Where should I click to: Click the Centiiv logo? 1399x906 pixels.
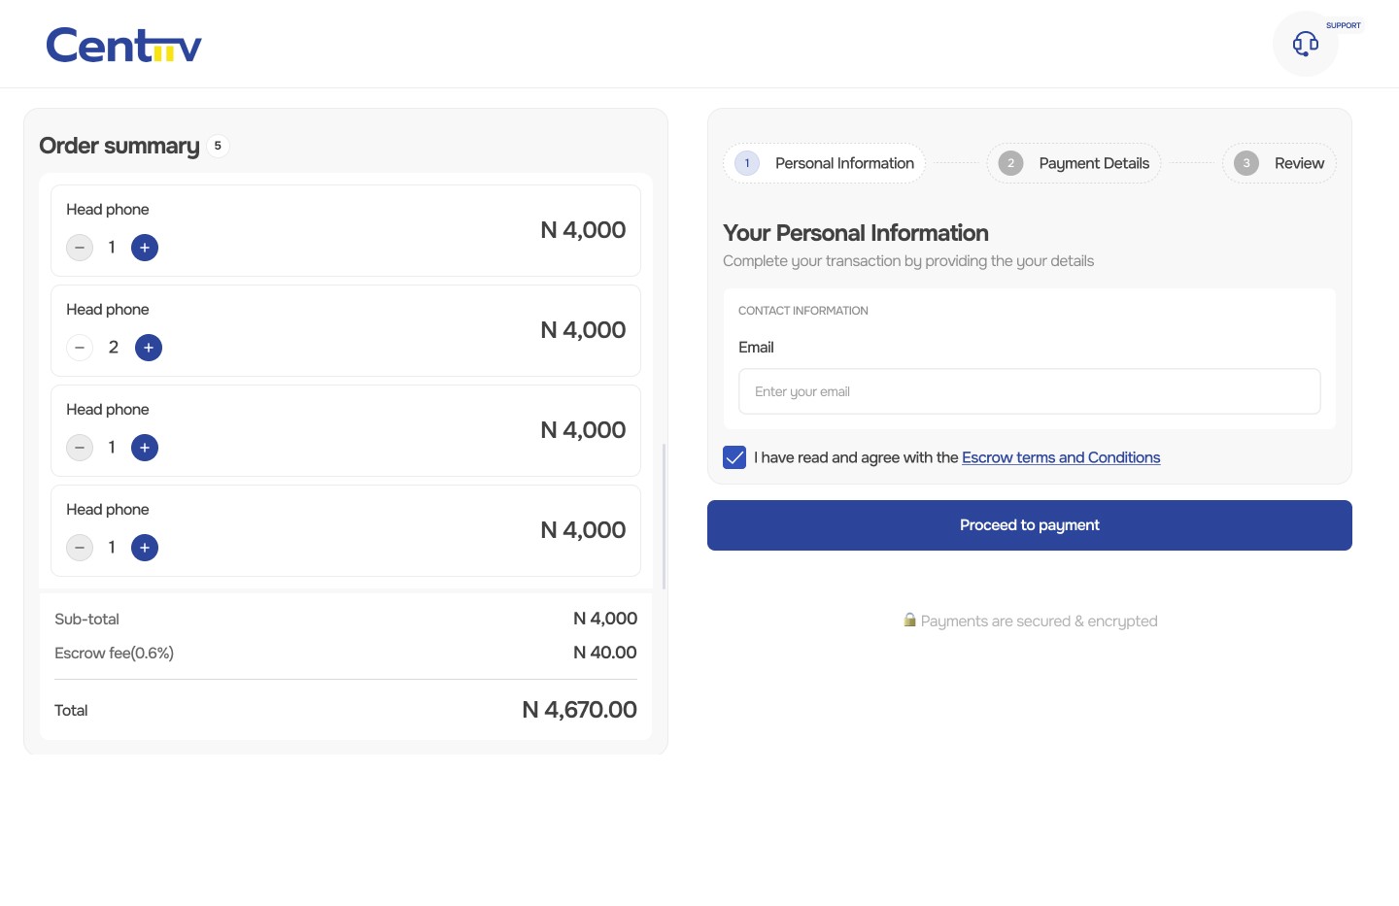[124, 46]
